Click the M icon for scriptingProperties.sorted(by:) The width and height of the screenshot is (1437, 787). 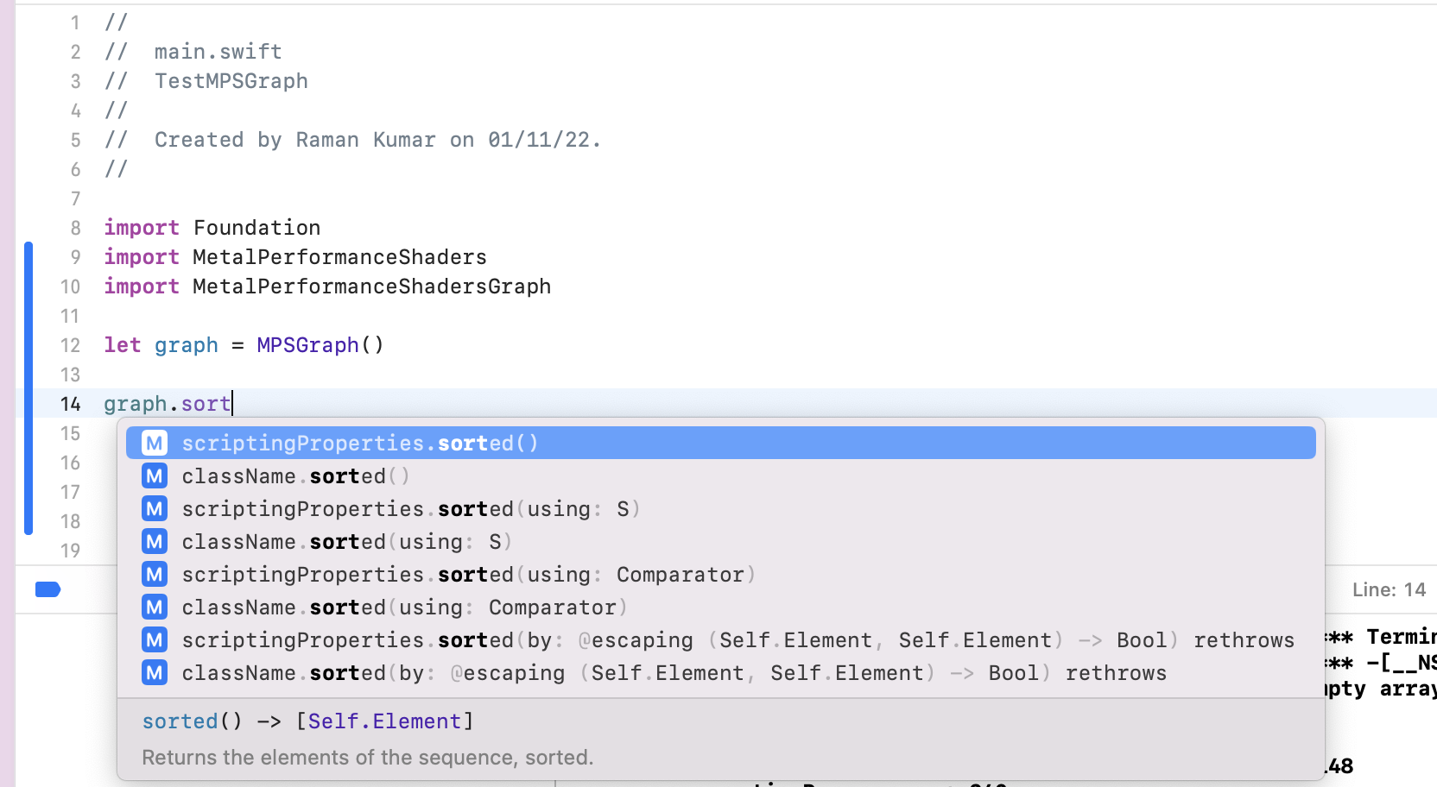pos(155,640)
